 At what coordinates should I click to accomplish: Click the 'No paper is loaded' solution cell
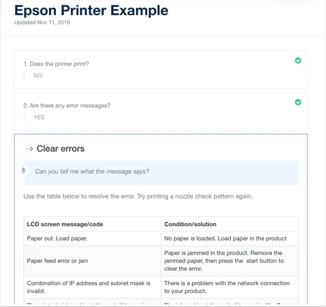[229, 239]
